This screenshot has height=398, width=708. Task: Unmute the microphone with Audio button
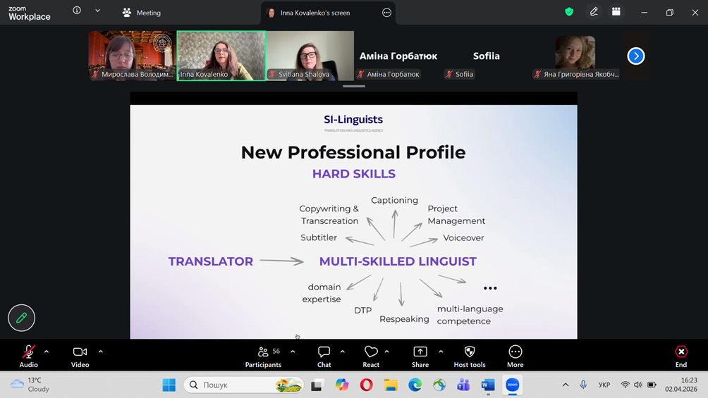point(28,356)
